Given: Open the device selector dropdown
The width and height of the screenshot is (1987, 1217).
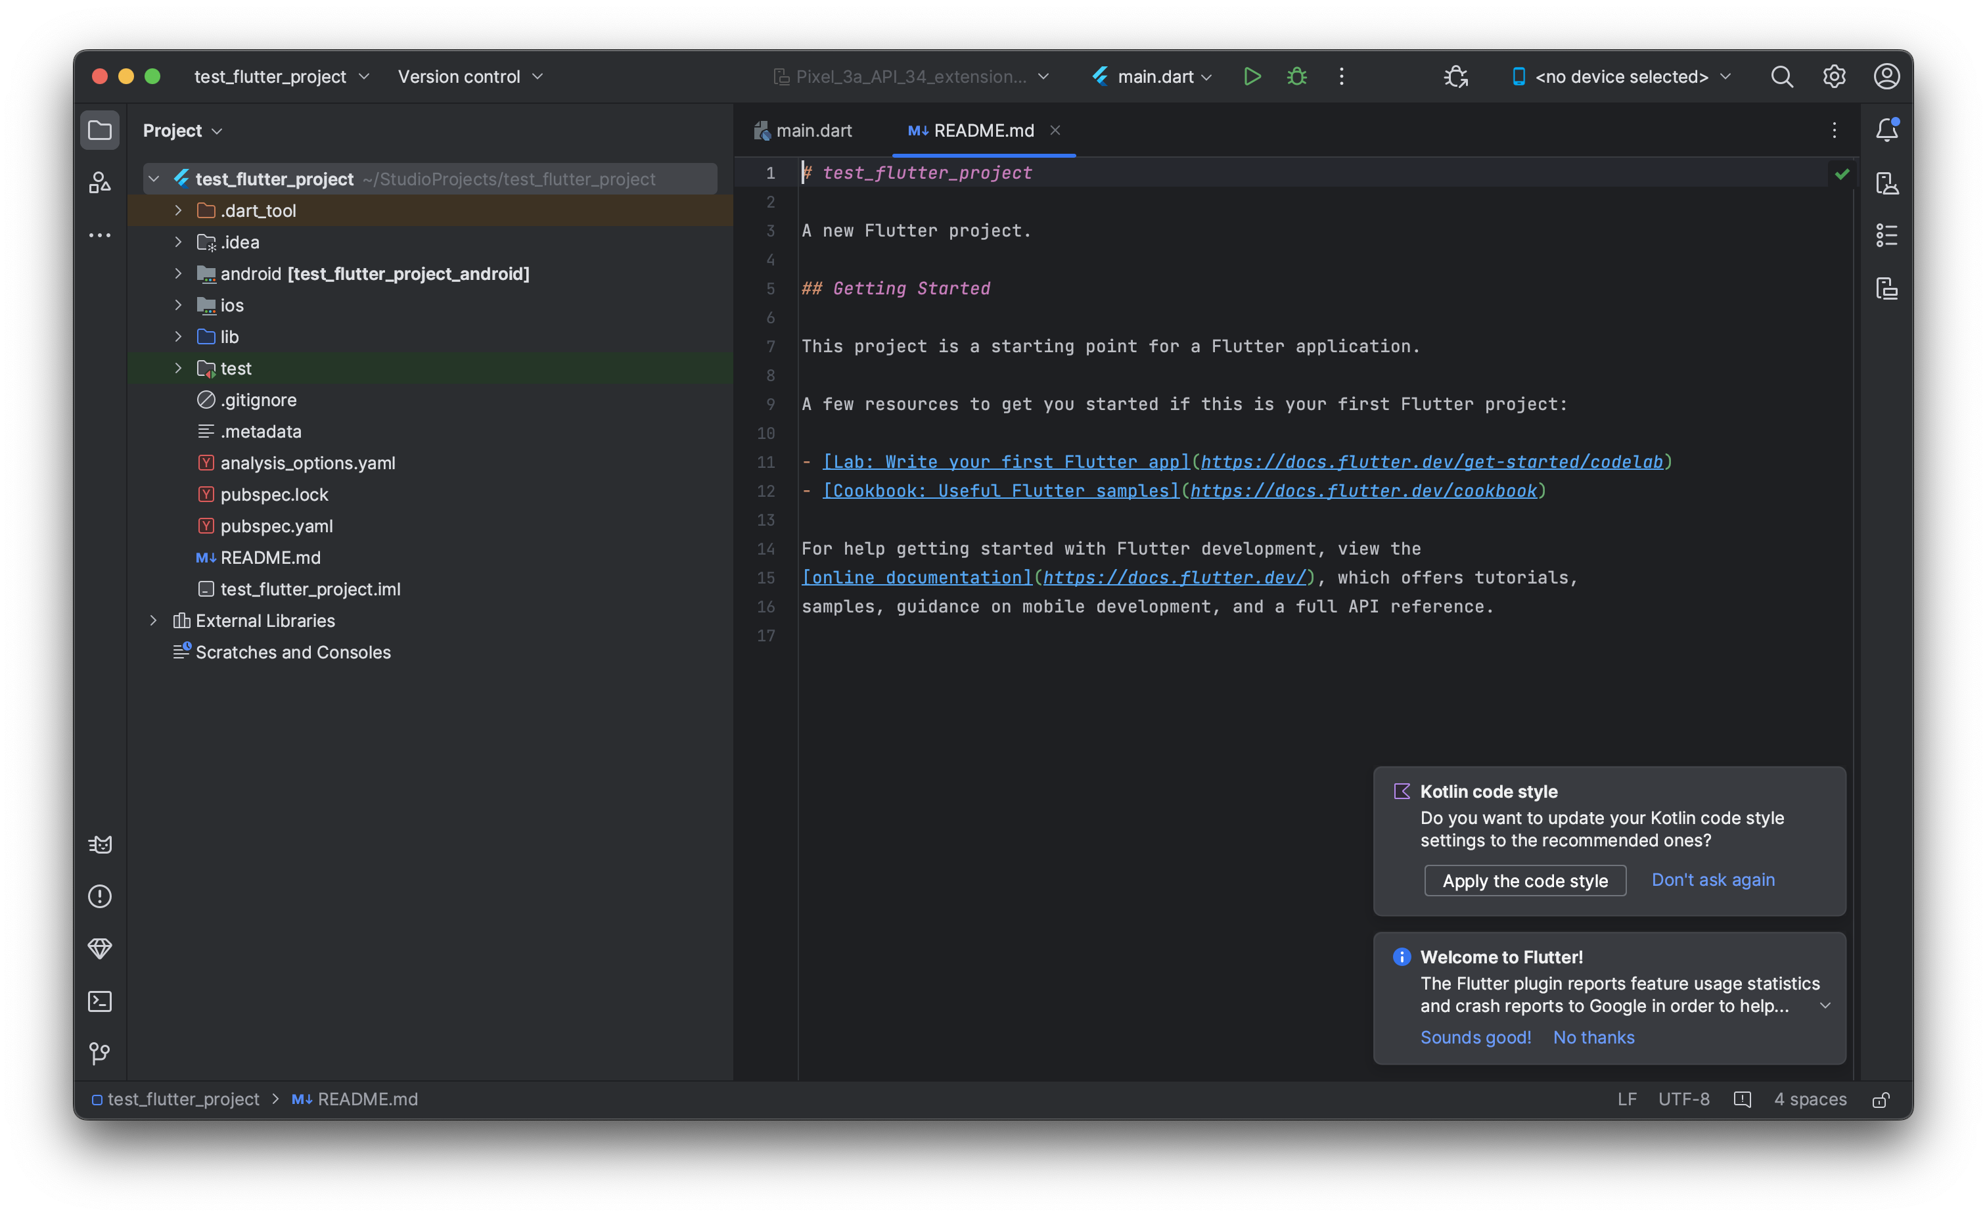Looking at the screenshot, I should point(1621,77).
